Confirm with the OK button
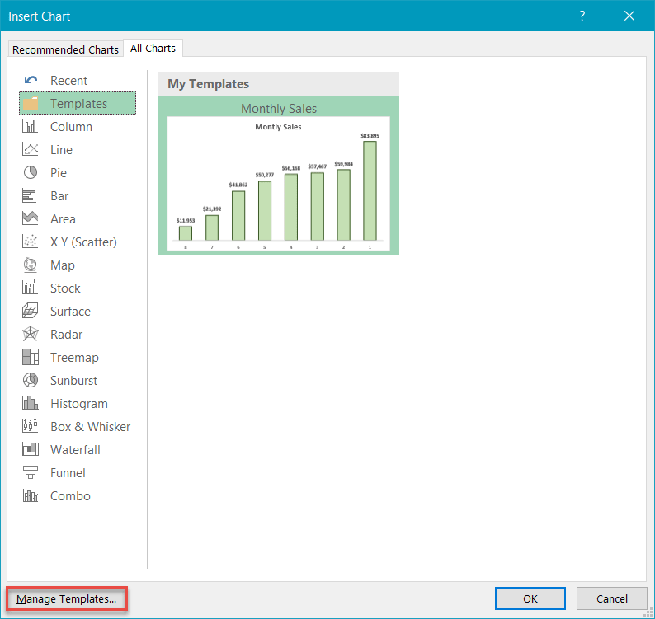The width and height of the screenshot is (655, 619). pos(530,598)
